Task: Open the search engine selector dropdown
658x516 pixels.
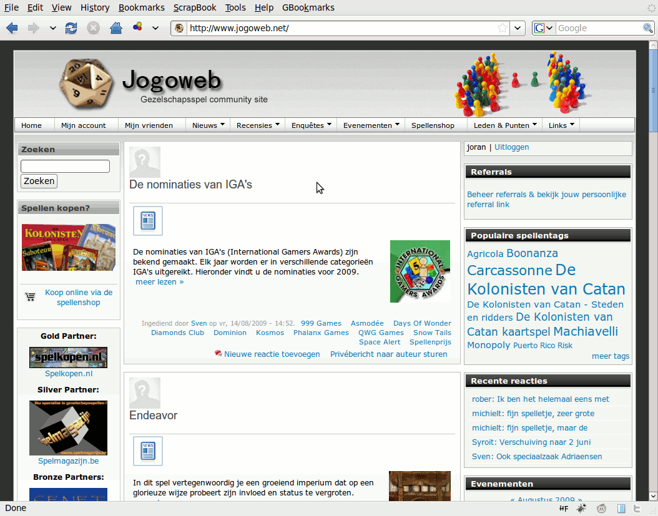Action: click(549, 28)
